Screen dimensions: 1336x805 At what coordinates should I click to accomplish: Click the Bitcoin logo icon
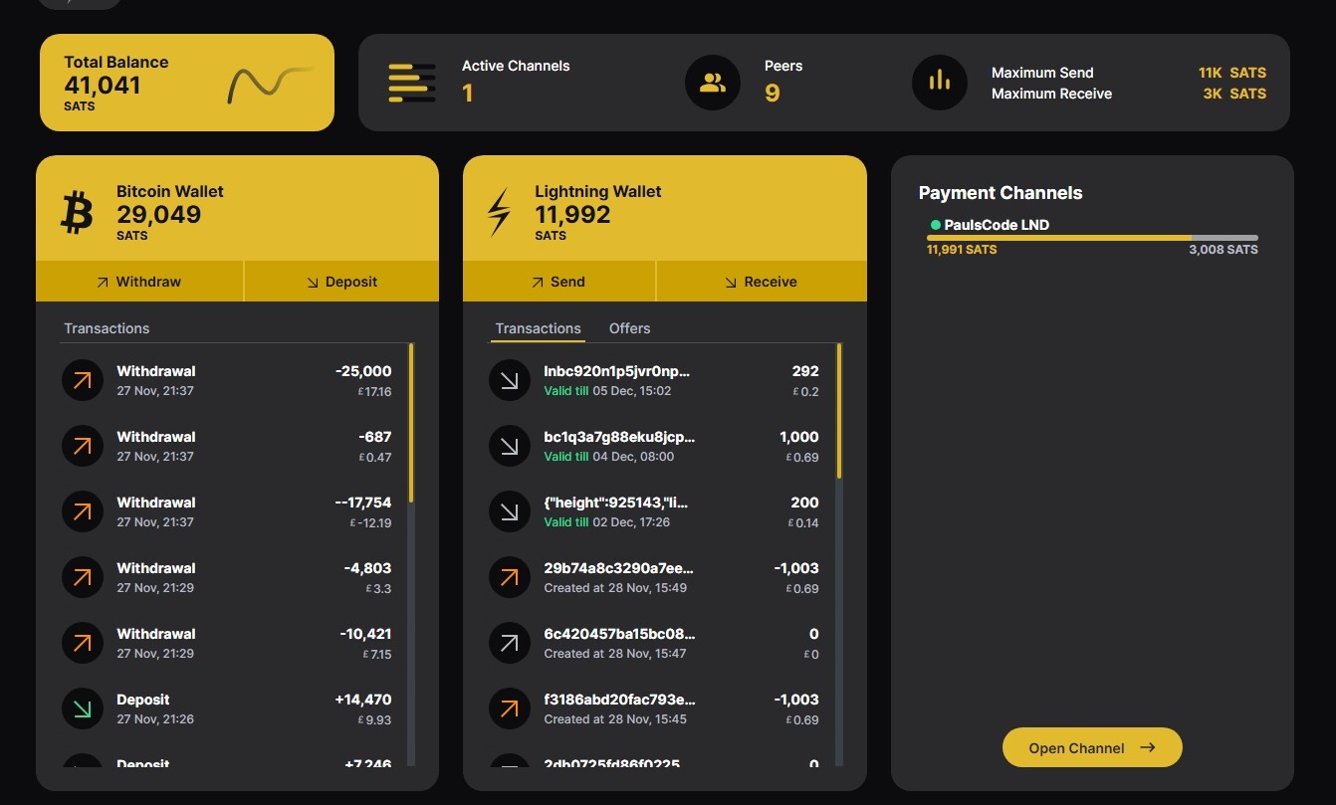click(x=77, y=213)
